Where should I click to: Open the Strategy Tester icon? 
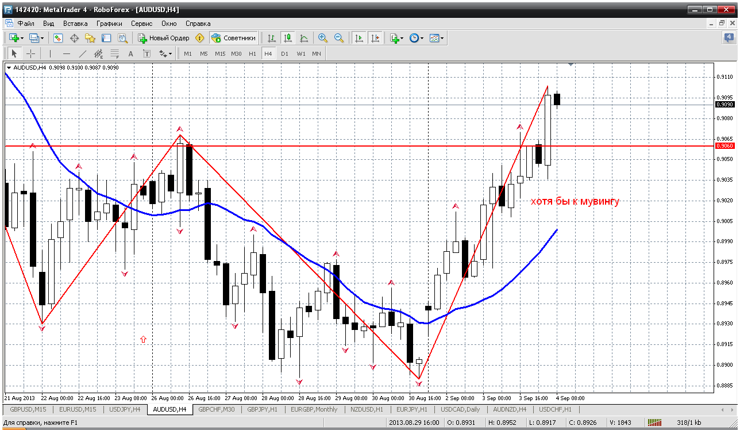(x=122, y=38)
